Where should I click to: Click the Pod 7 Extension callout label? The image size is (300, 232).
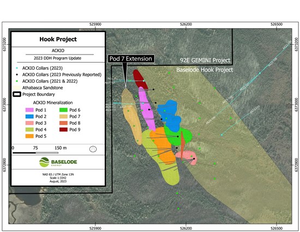131,59
